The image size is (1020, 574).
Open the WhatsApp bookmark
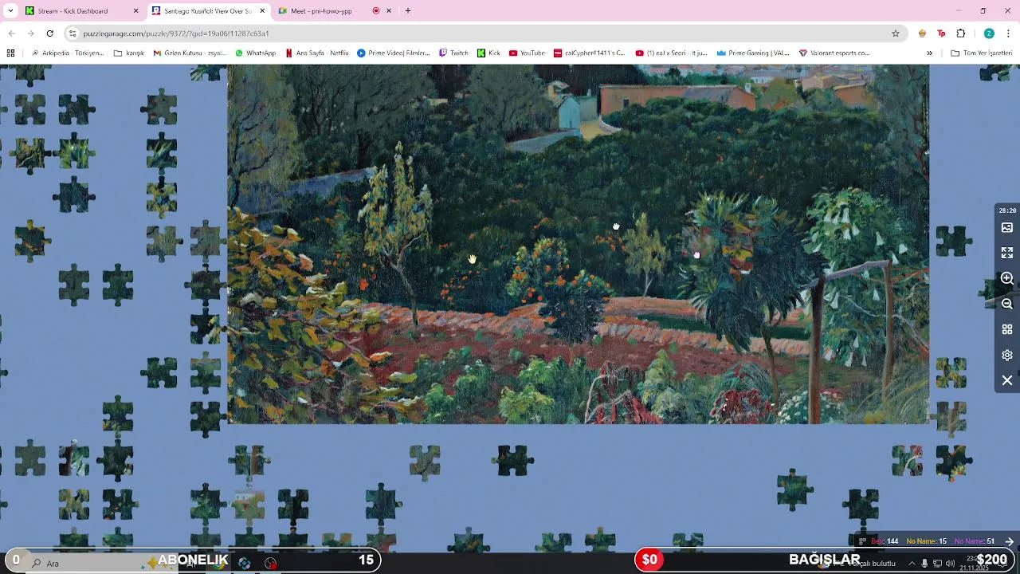[255, 53]
